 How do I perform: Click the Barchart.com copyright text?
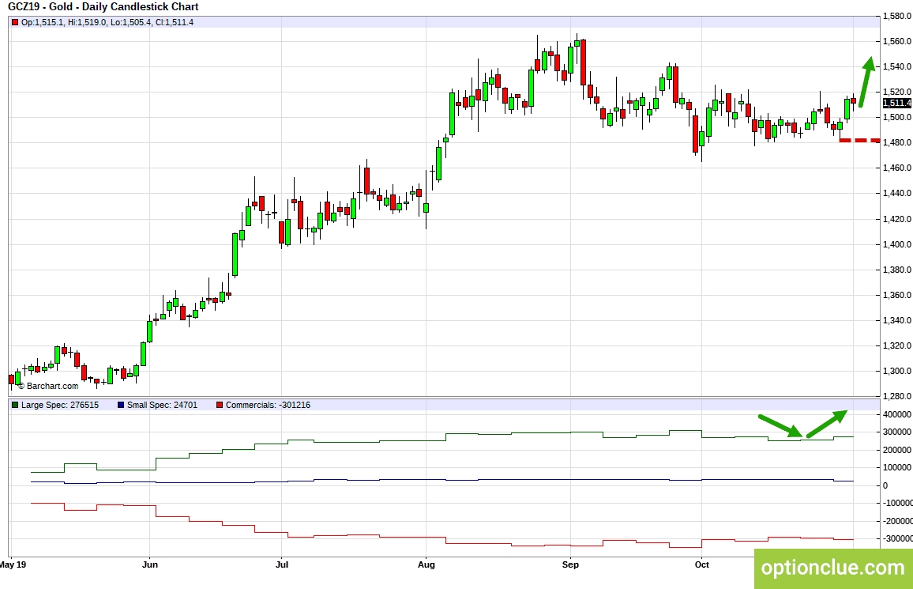(x=47, y=386)
